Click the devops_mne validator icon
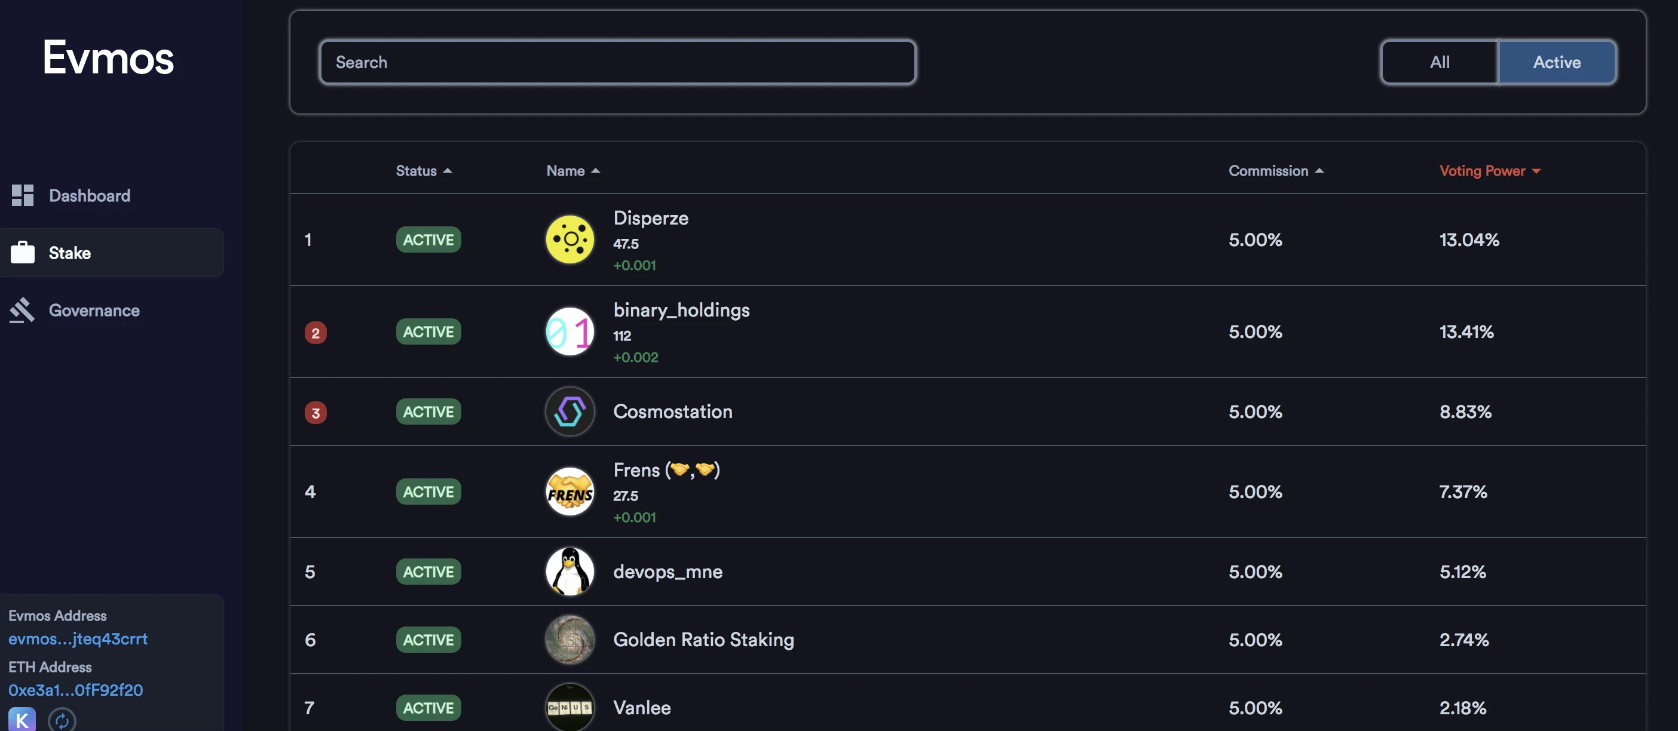The width and height of the screenshot is (1678, 731). click(568, 570)
